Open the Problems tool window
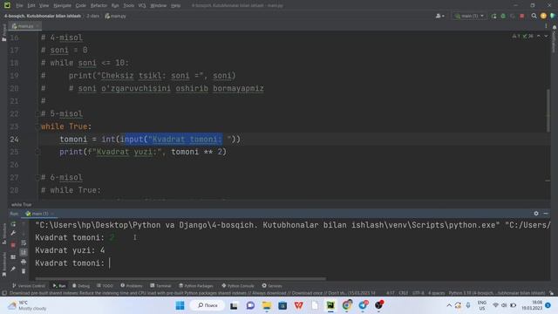Image resolution: width=558 pixels, height=314 pixels. click(x=132, y=286)
